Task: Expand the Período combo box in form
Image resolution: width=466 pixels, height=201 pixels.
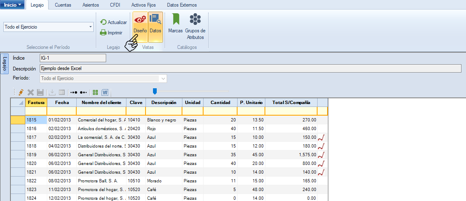Action: 163,78
